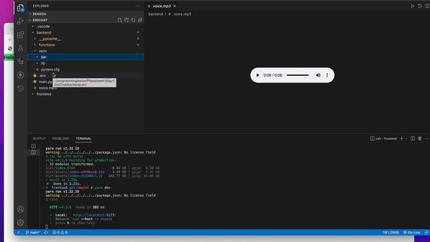Image resolution: width=430 pixels, height=242 pixels.
Task: Select second terminal instance in side list
Action: point(34,152)
